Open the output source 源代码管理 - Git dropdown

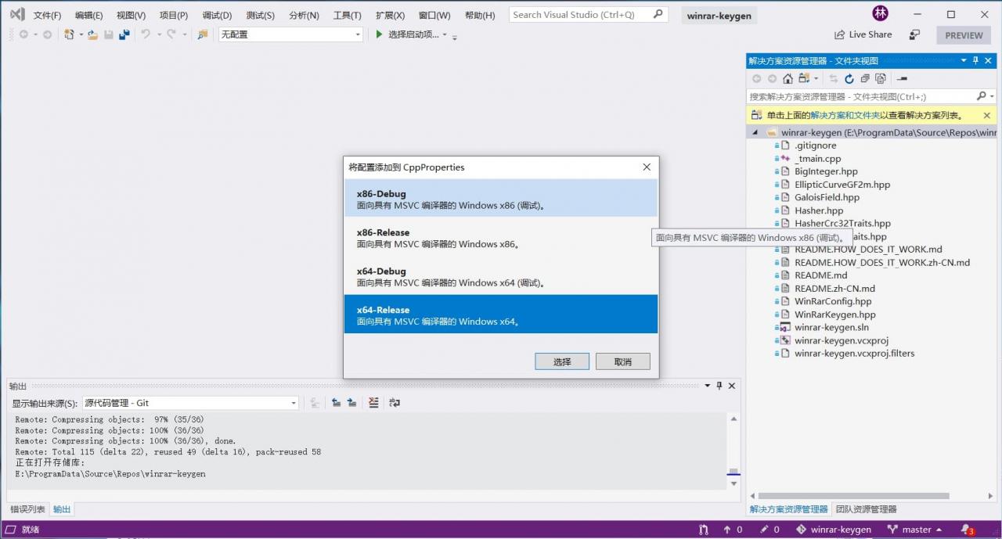[190, 403]
